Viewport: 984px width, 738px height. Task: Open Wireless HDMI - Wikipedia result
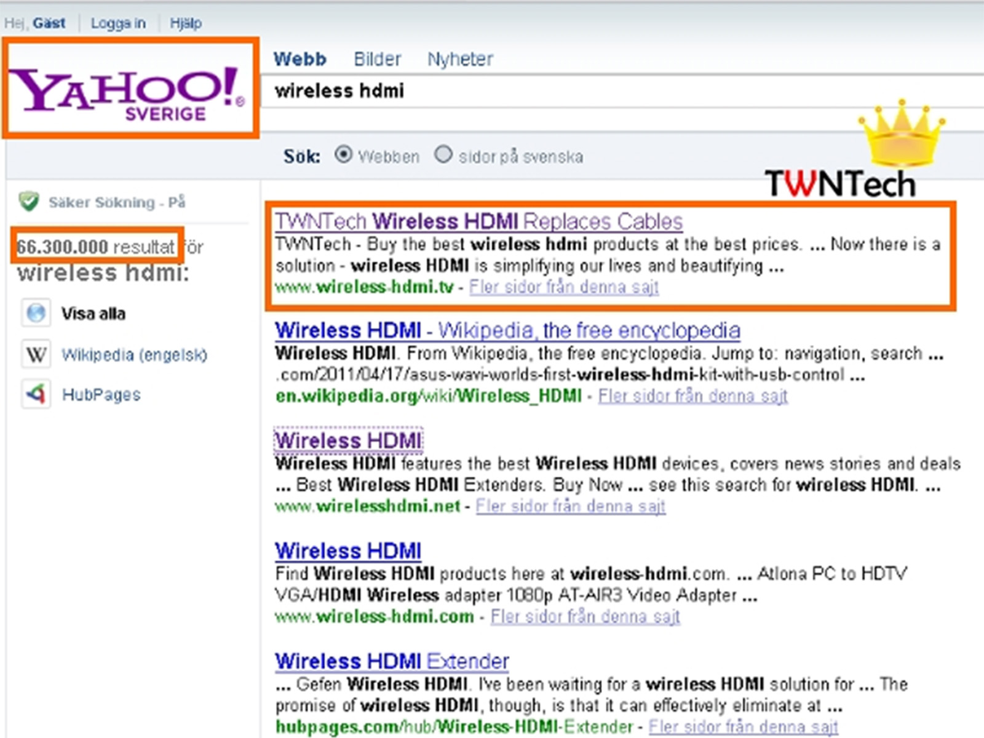click(507, 331)
